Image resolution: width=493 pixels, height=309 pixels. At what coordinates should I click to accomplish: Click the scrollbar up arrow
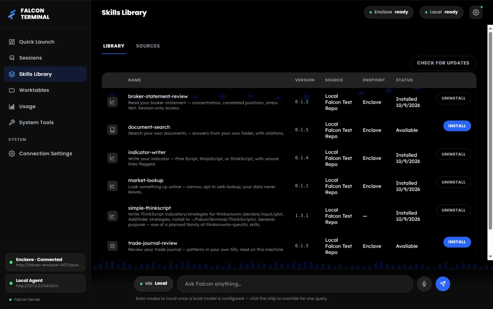click(490, 28)
